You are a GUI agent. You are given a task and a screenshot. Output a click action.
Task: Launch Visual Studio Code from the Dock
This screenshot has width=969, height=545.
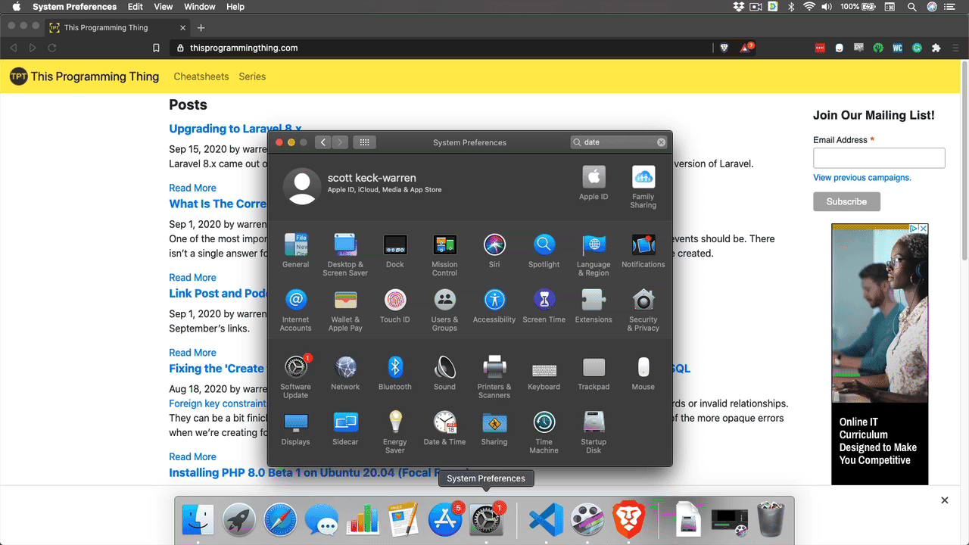coord(544,519)
